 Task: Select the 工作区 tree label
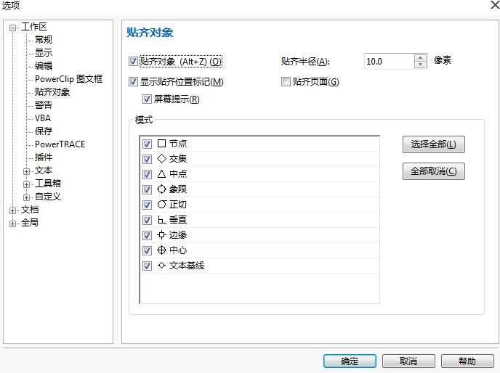(34, 26)
